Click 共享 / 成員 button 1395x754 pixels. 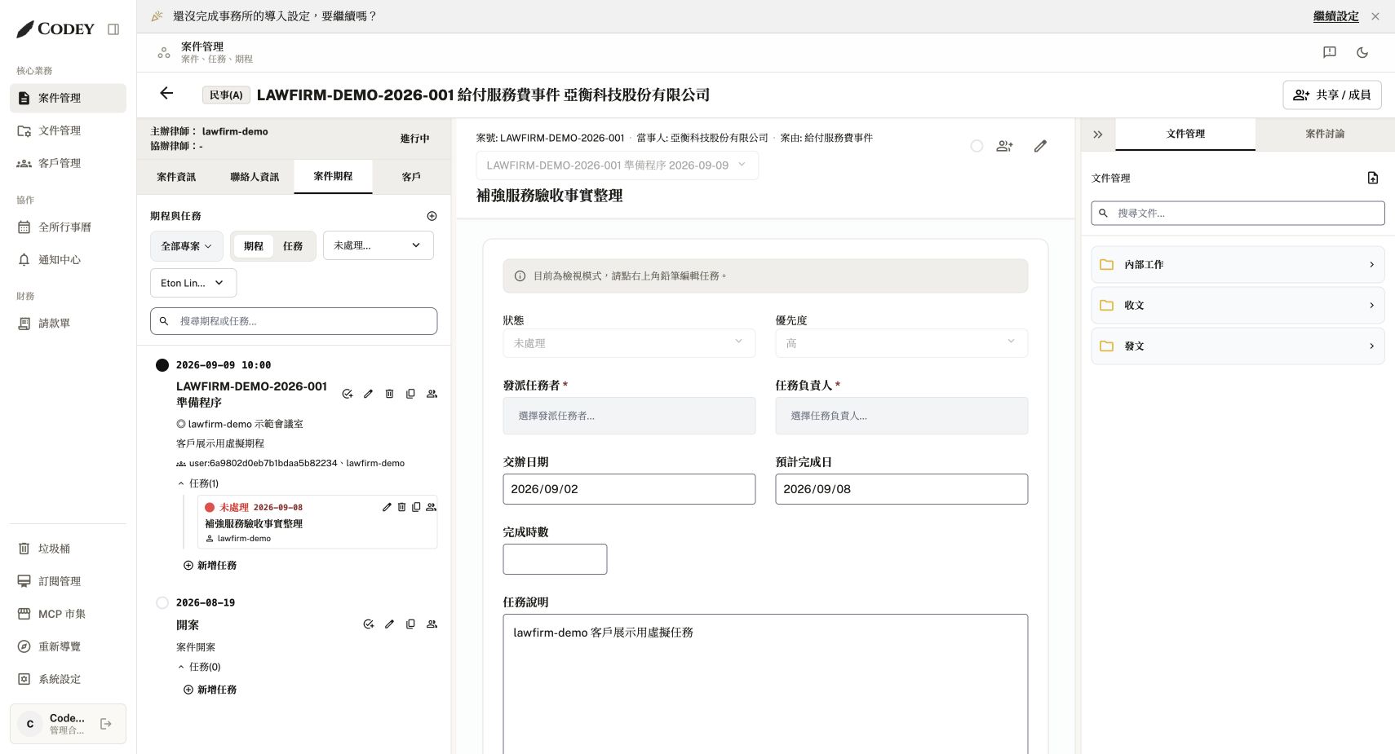tap(1332, 95)
